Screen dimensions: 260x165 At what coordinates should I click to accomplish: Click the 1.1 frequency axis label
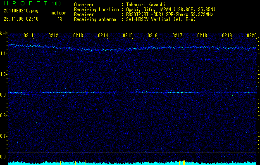(x=4, y=54)
